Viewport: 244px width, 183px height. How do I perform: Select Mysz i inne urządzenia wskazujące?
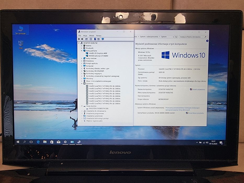(99, 81)
